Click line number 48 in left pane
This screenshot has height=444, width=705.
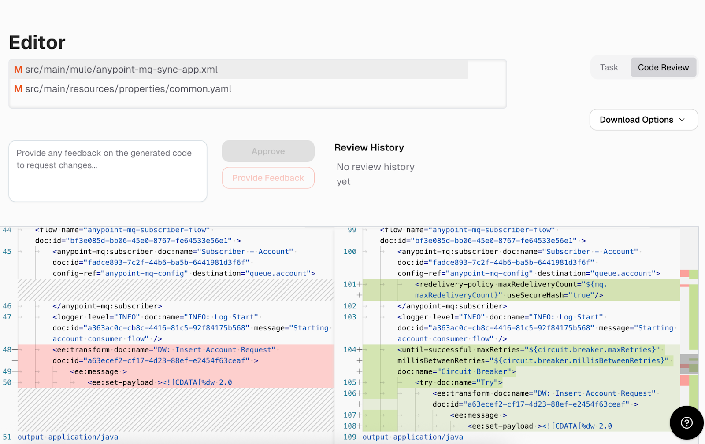coord(7,350)
